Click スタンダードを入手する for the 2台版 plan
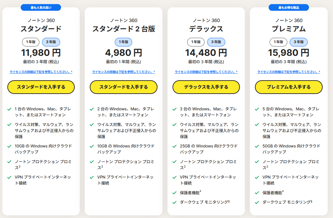The image size is (333, 218). [x=123, y=87]
